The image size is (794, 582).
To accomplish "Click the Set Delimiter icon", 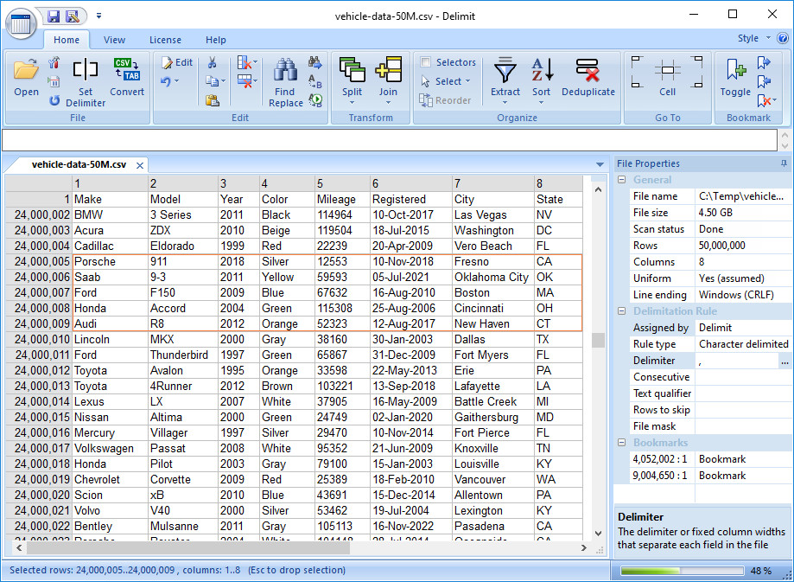I will [85, 70].
